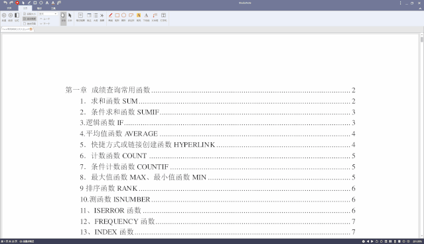Image resolution: width=424 pixels, height=244 pixels.
Task: Select the yellow highlight text tool
Action: 139,17
